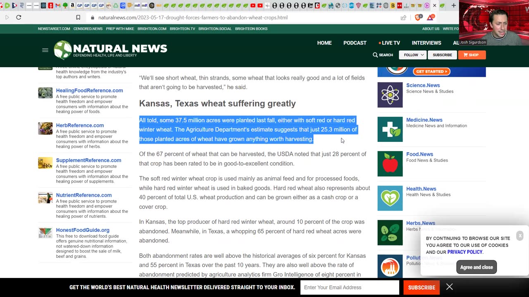The width and height of the screenshot is (529, 297).
Task: Click the Agree and close cookie button
Action: click(477, 267)
